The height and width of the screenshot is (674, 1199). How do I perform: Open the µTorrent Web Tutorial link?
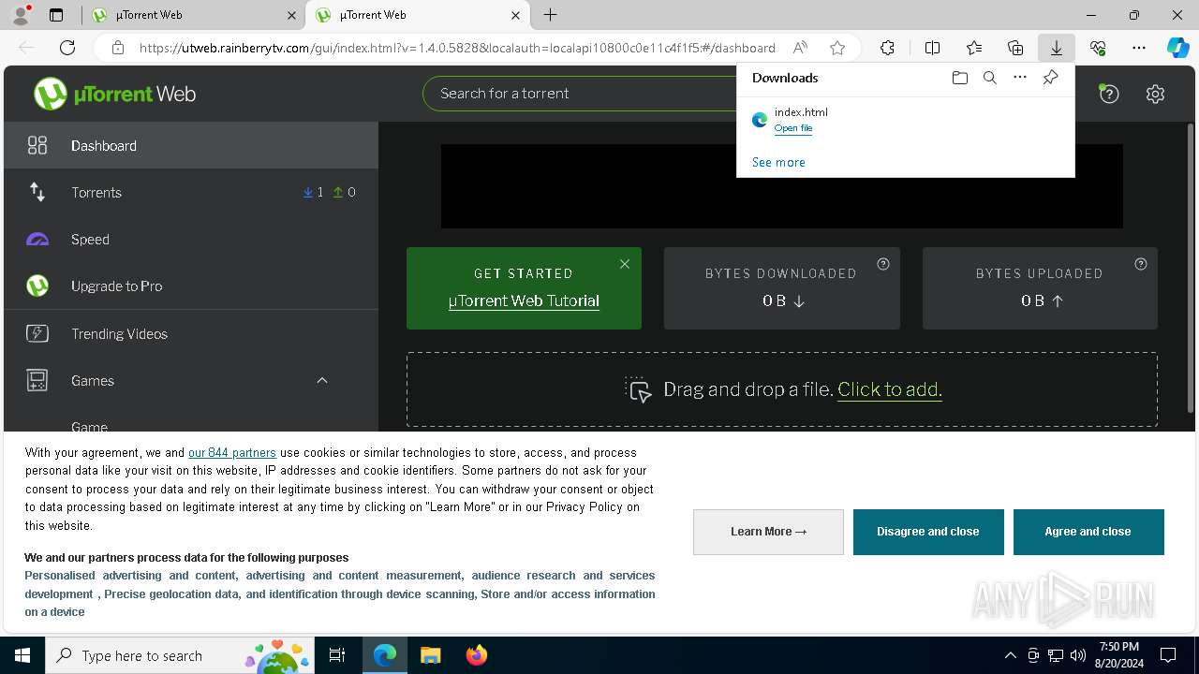tap(524, 300)
